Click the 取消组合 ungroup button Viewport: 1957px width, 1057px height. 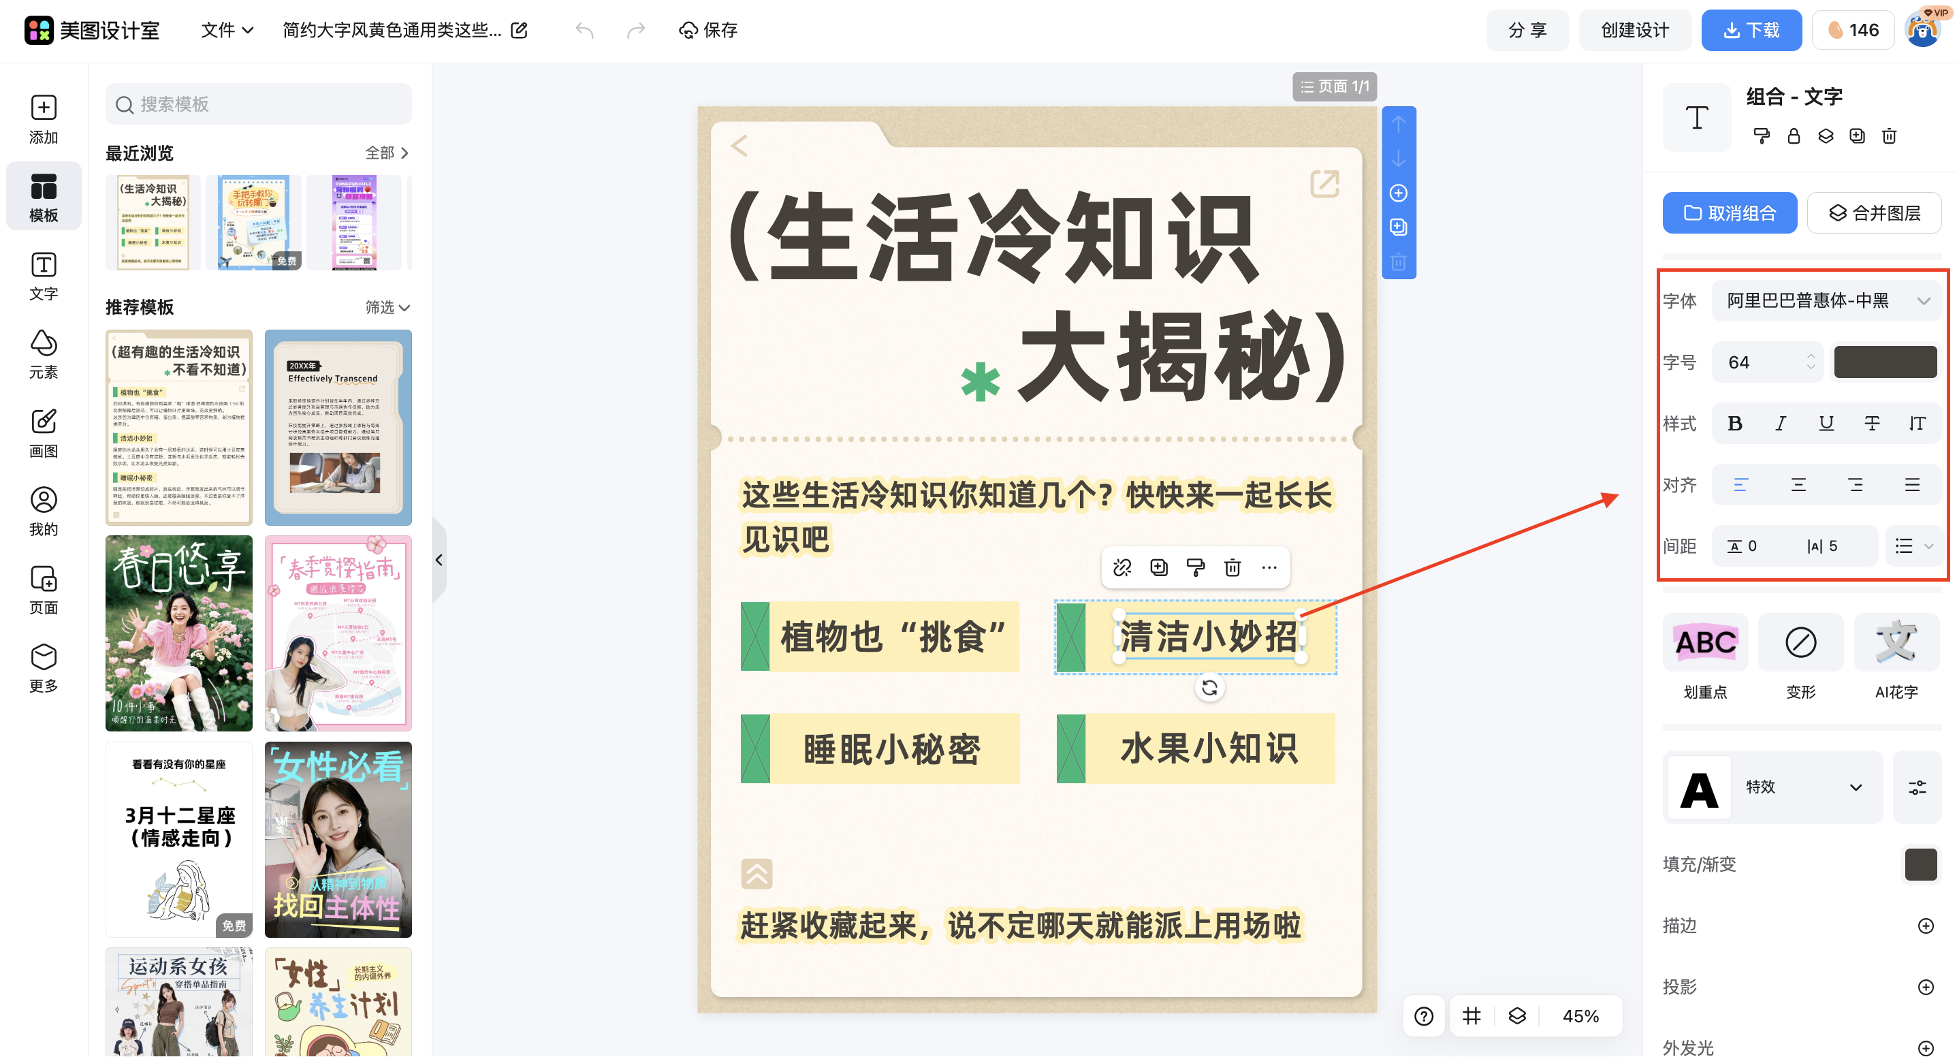point(1730,212)
